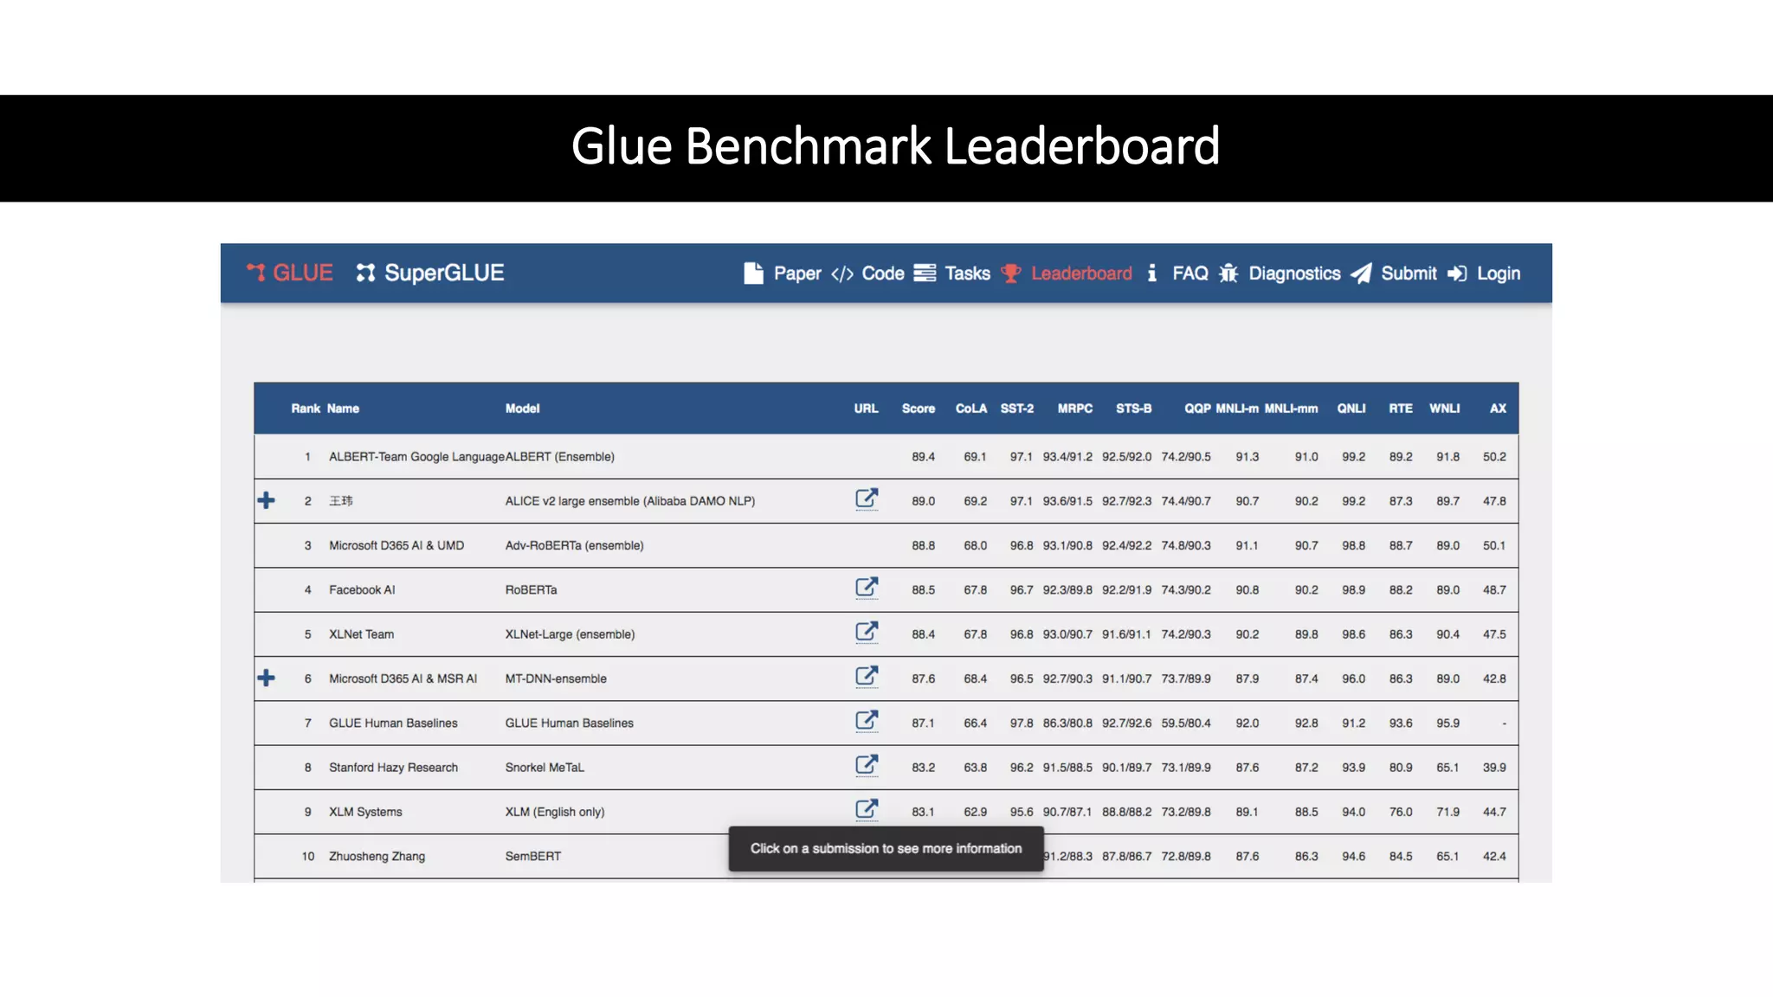Click the Tasks list icon

click(x=925, y=273)
